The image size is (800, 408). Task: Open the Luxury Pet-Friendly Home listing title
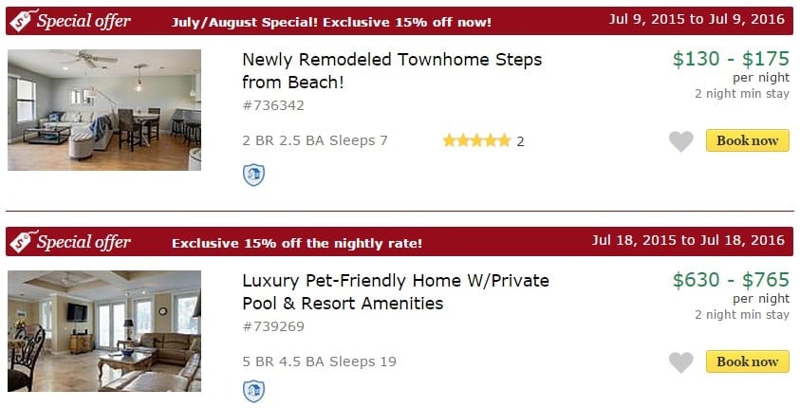click(x=396, y=292)
